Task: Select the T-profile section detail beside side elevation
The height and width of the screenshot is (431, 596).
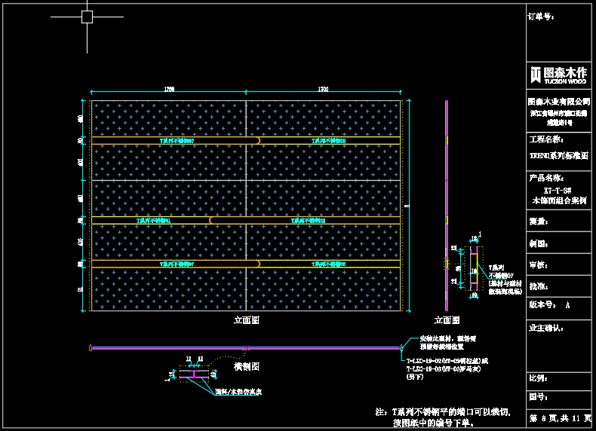Action: 474,267
